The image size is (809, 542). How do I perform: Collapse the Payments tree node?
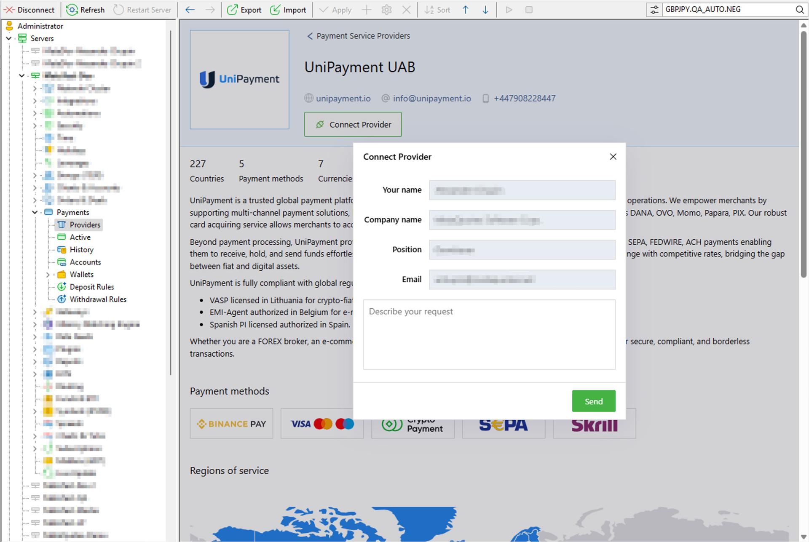(x=35, y=212)
